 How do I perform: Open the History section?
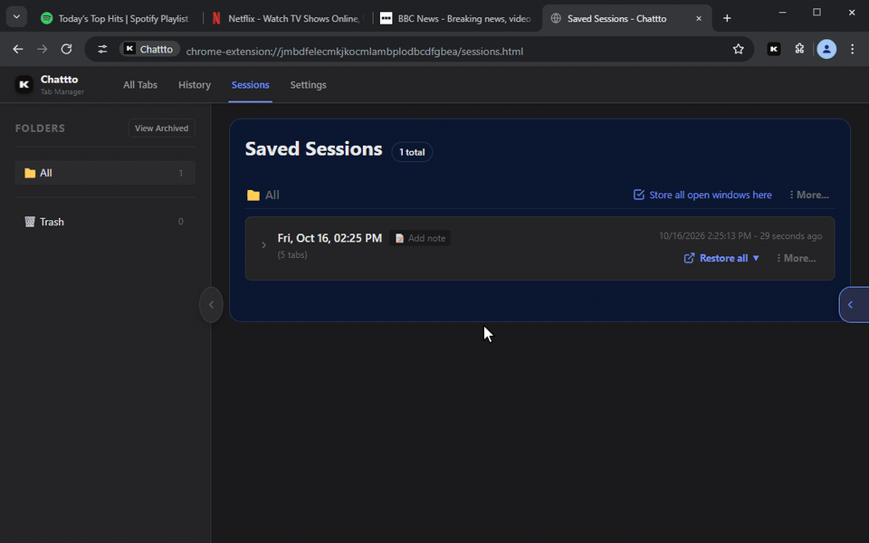[x=195, y=85]
